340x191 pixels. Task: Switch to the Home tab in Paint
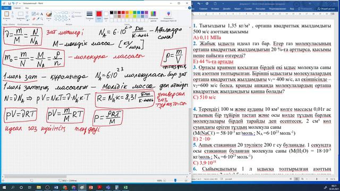pos(17,8)
